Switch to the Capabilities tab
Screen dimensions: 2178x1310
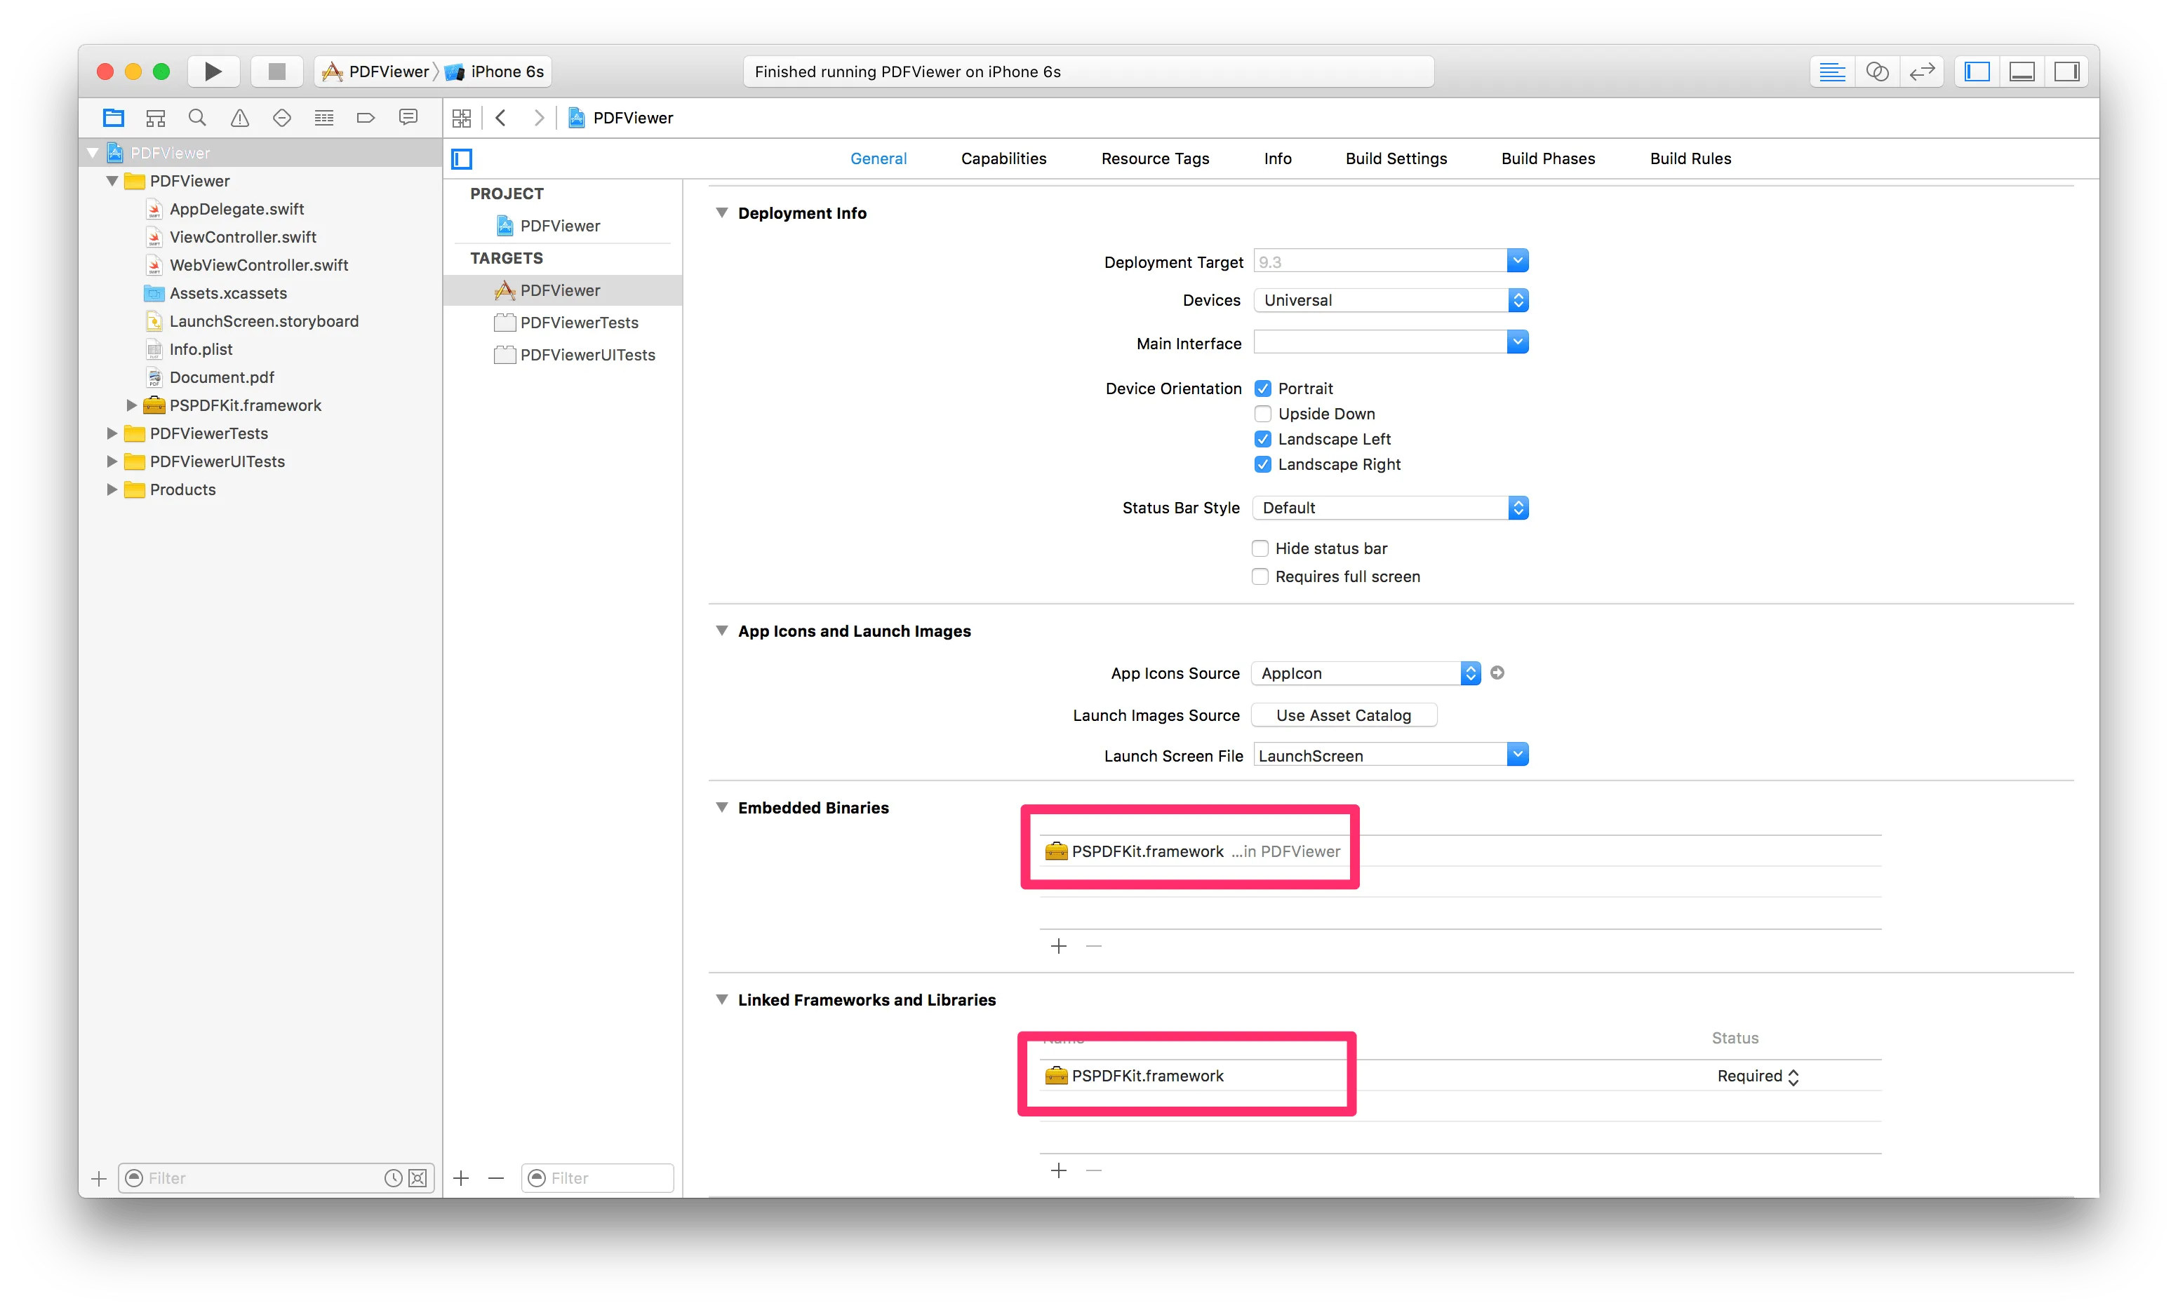(x=1003, y=158)
